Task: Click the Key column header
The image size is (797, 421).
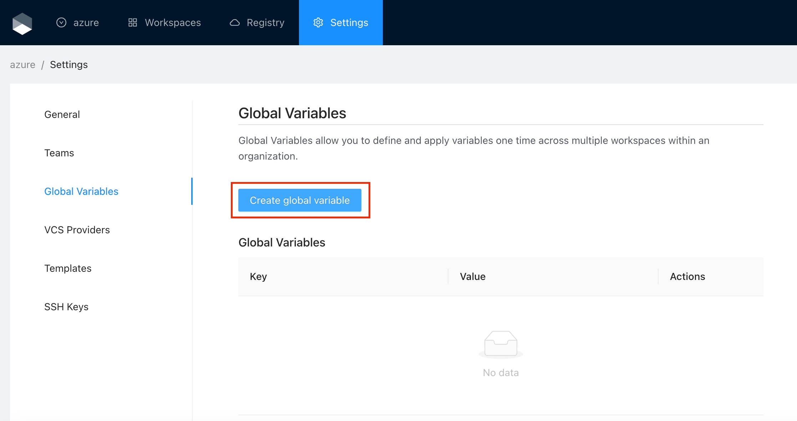Action: (258, 276)
